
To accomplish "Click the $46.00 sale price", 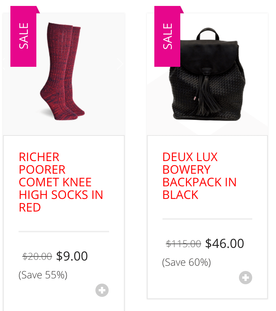I will pyautogui.click(x=224, y=243).
